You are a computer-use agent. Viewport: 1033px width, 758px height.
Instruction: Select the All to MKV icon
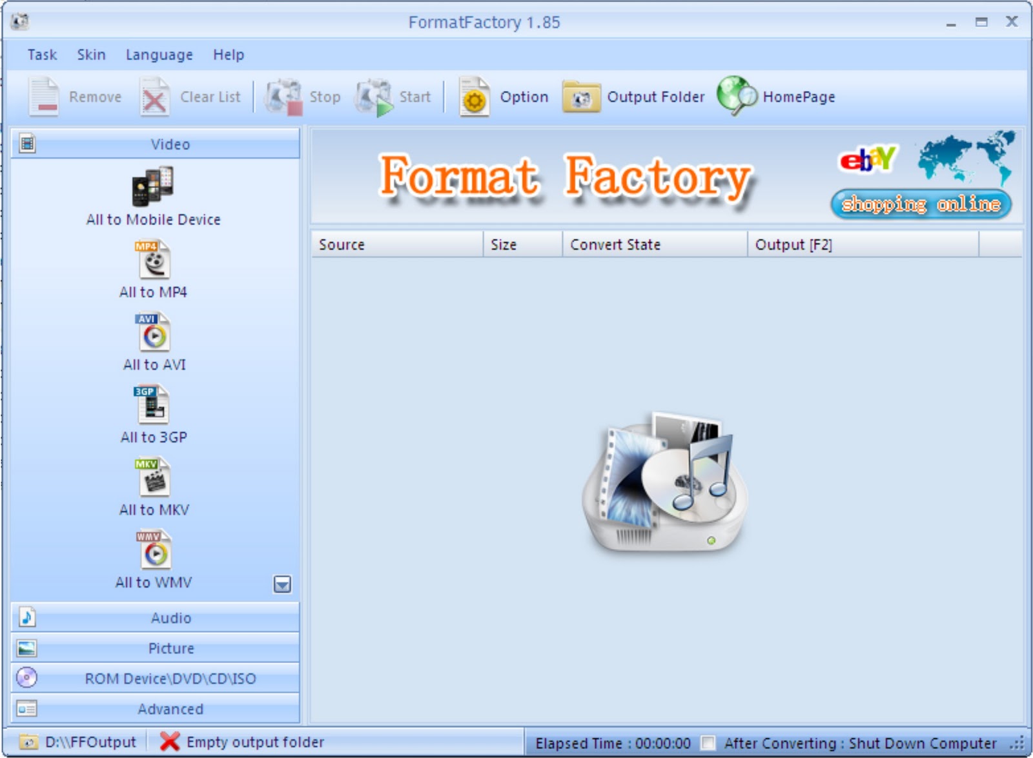(x=153, y=477)
